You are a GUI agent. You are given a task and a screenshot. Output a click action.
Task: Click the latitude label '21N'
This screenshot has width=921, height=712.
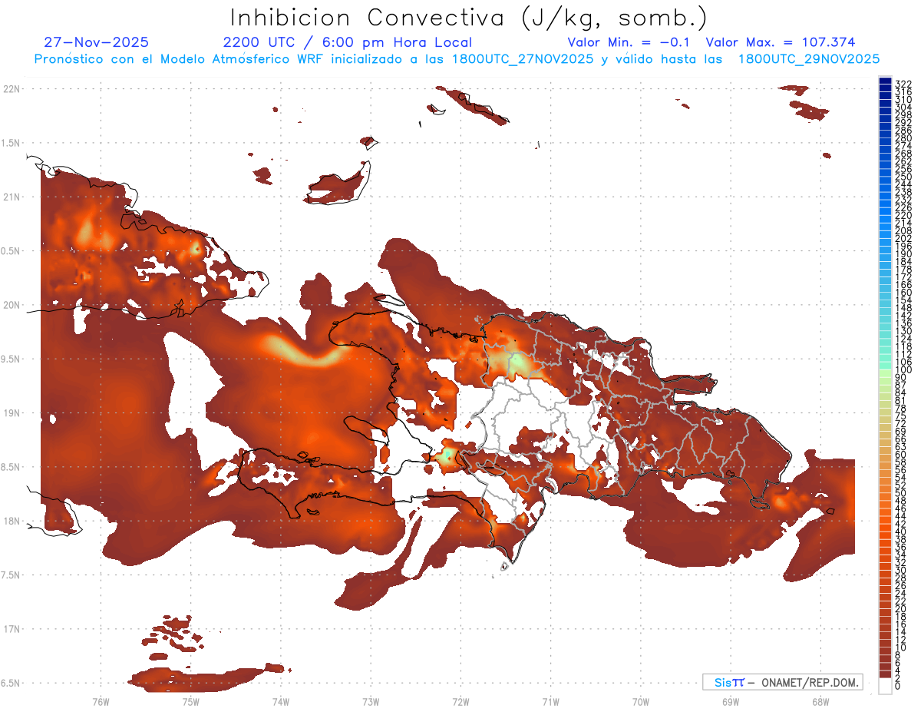coord(11,197)
